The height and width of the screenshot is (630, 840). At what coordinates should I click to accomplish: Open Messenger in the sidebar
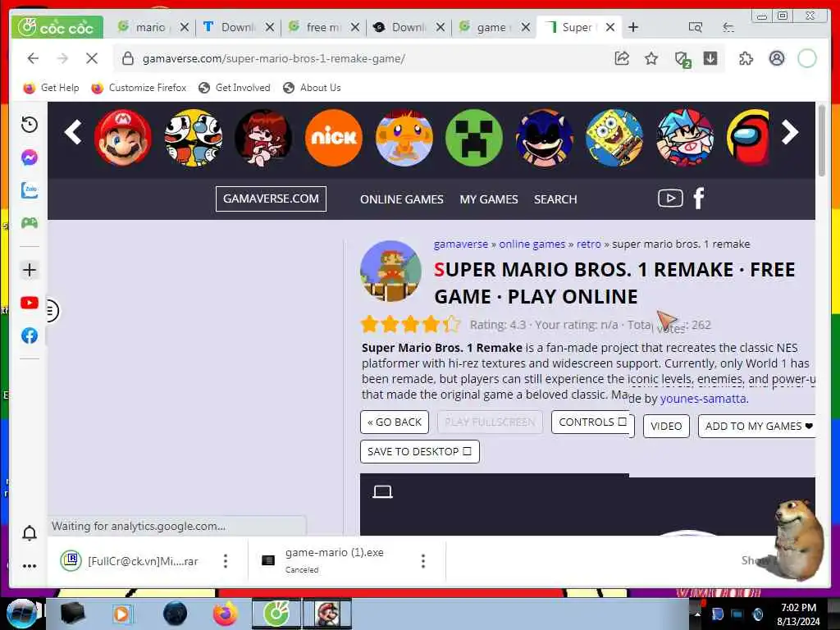click(30, 157)
